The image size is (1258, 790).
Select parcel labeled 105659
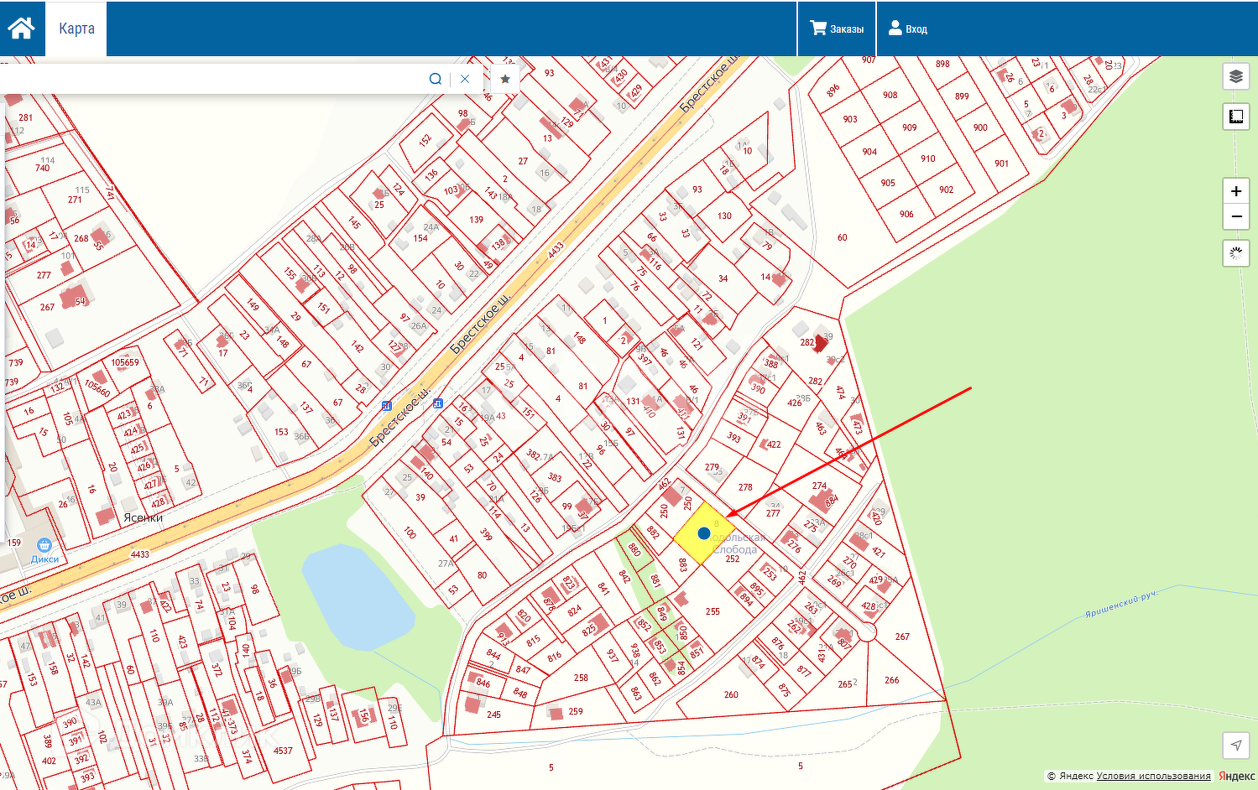125,362
